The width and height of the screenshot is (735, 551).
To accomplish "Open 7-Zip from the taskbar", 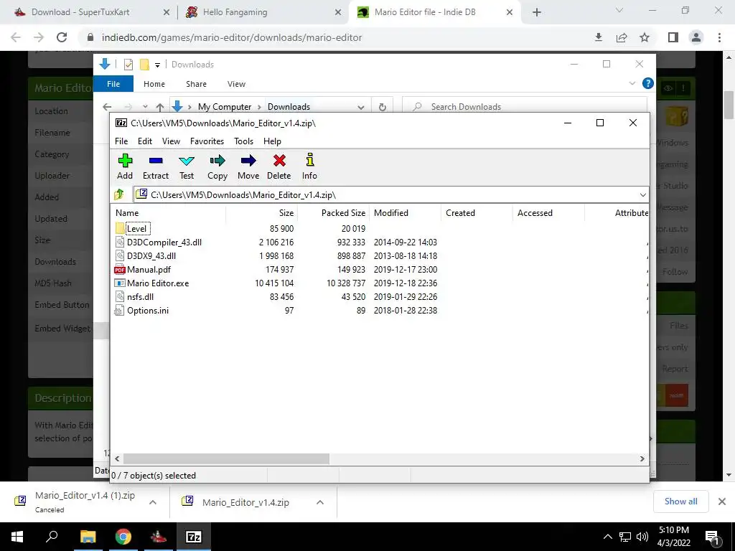I will (194, 537).
